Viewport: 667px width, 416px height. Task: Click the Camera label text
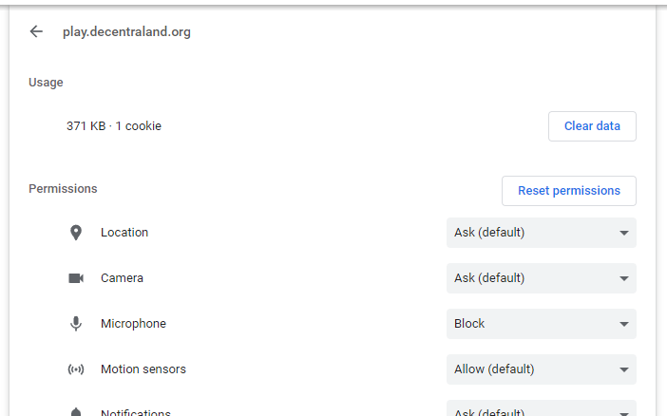pos(122,278)
